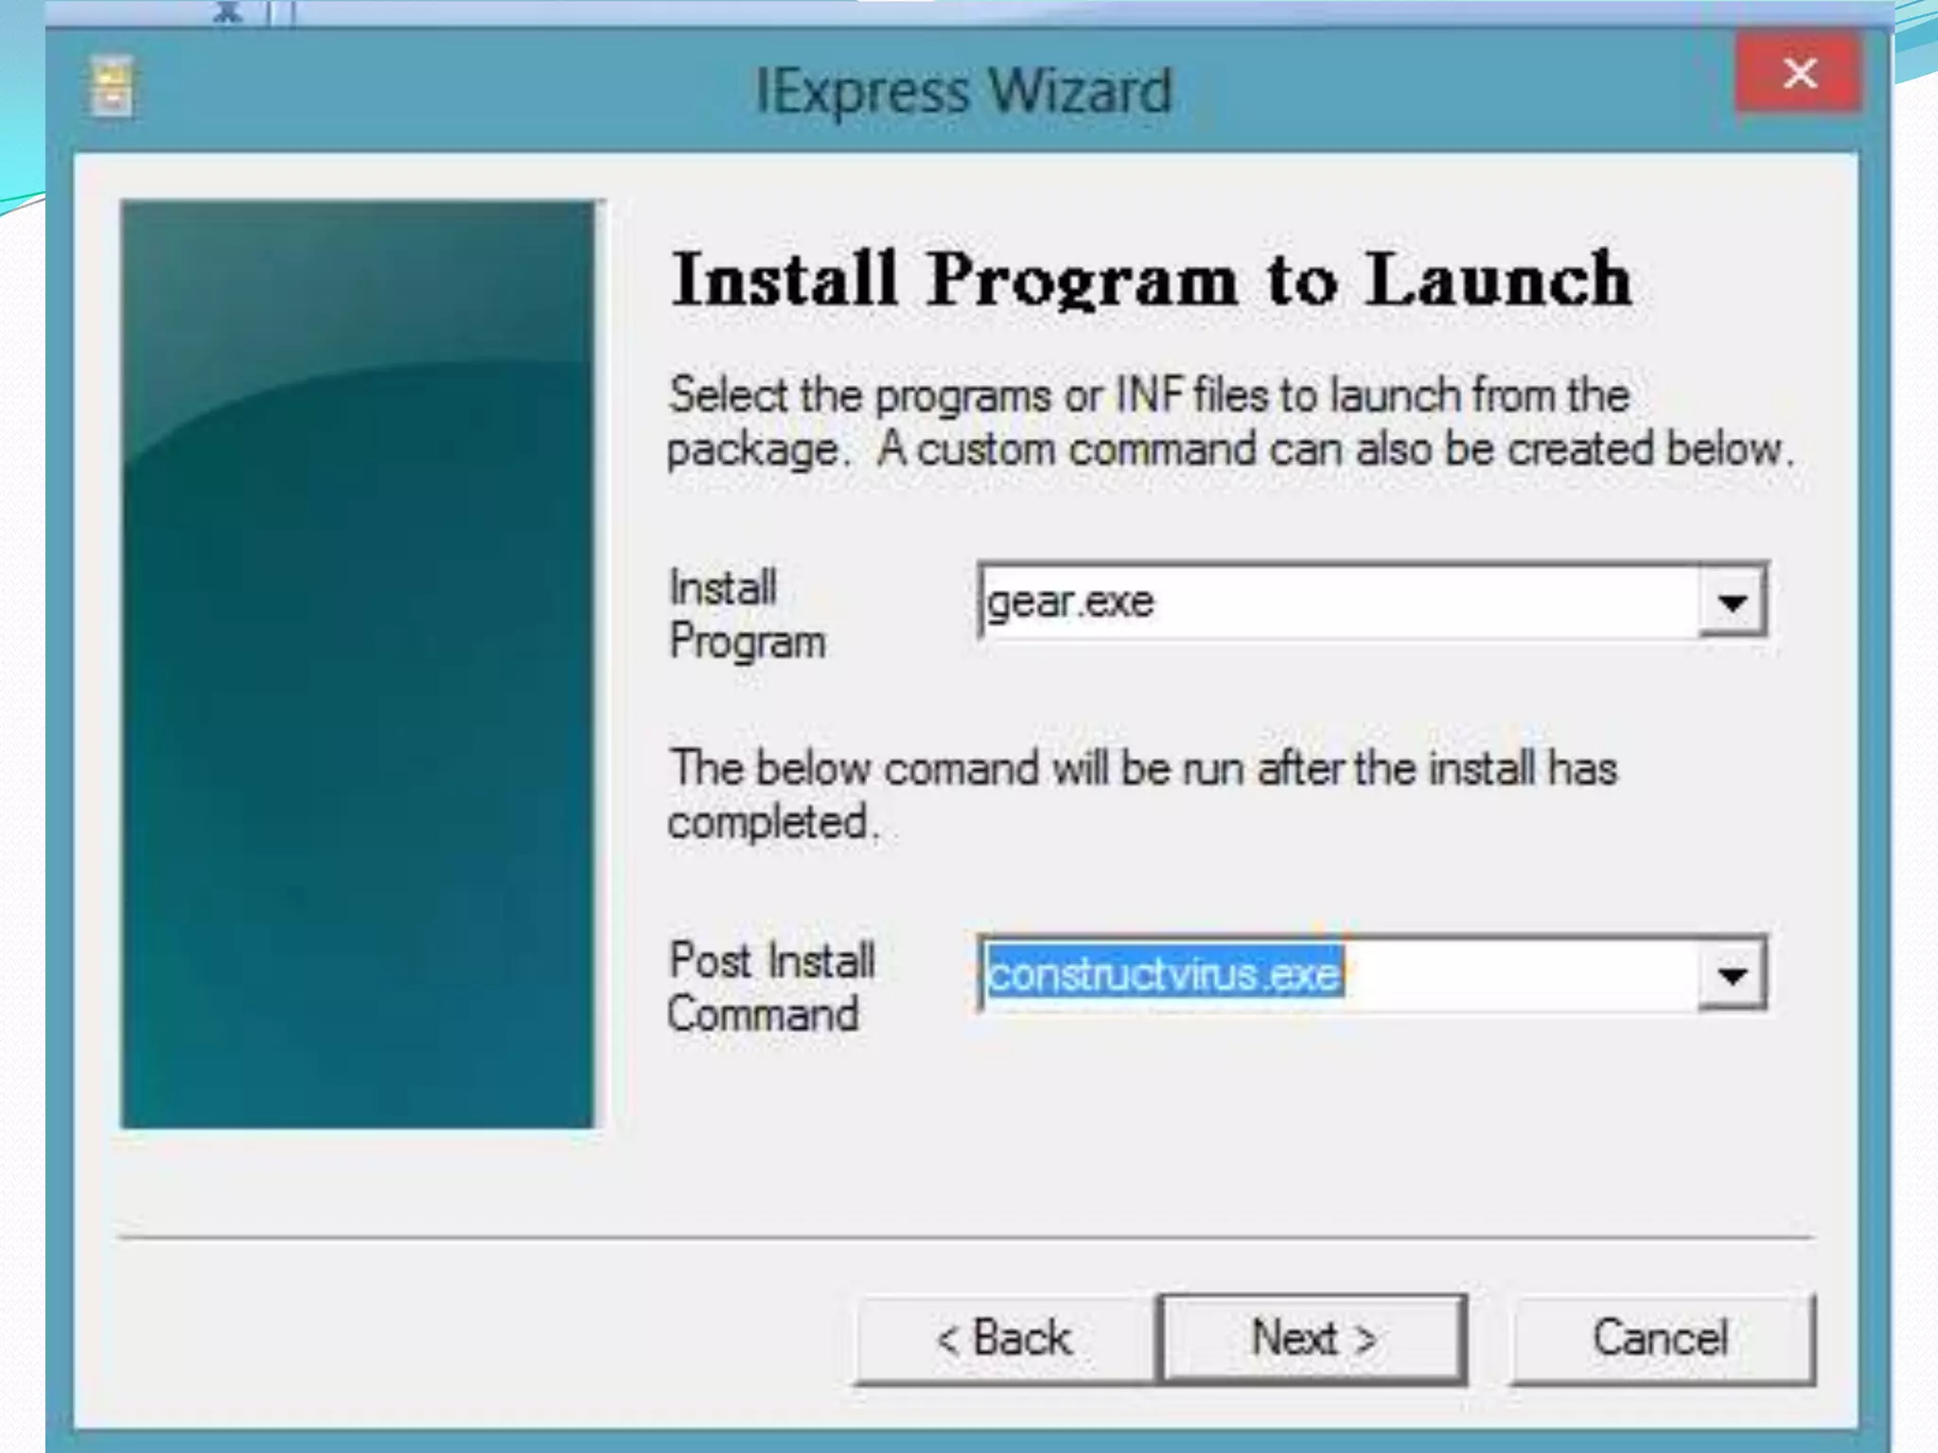1938x1453 pixels.
Task: Click empty space right of constructvirus.exe in combo box
Action: tap(1521, 974)
